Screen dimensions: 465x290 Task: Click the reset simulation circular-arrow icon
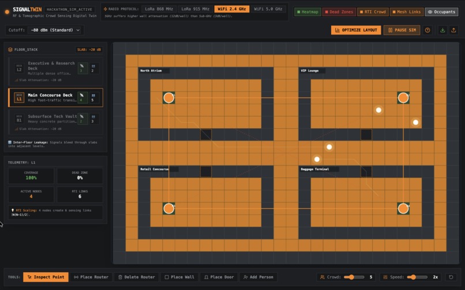pos(451,277)
